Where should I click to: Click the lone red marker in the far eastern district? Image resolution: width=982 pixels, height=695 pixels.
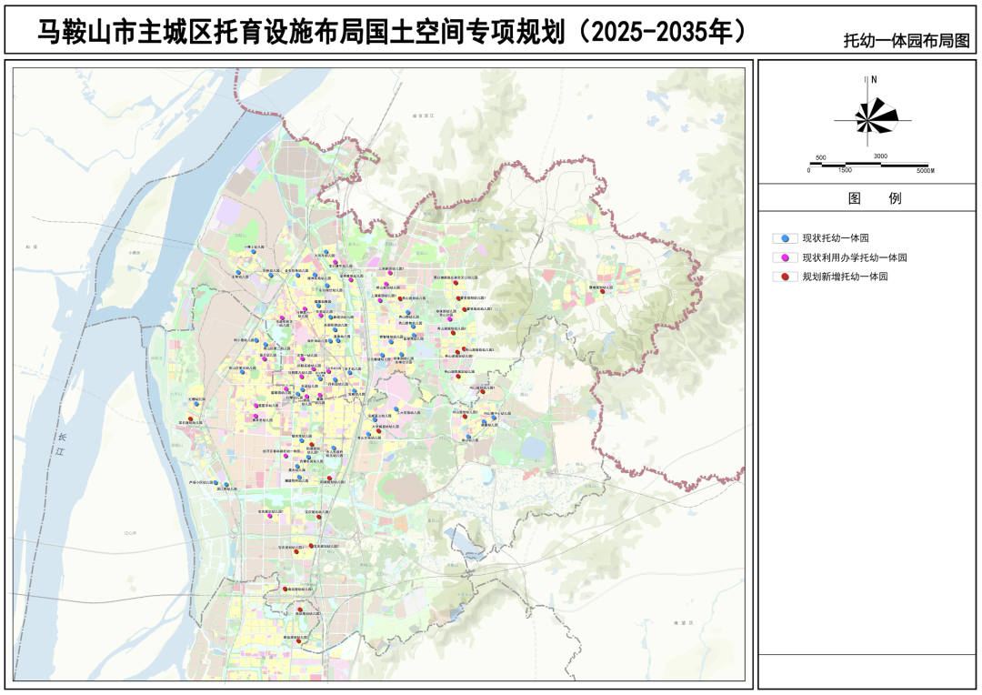coord(603,291)
